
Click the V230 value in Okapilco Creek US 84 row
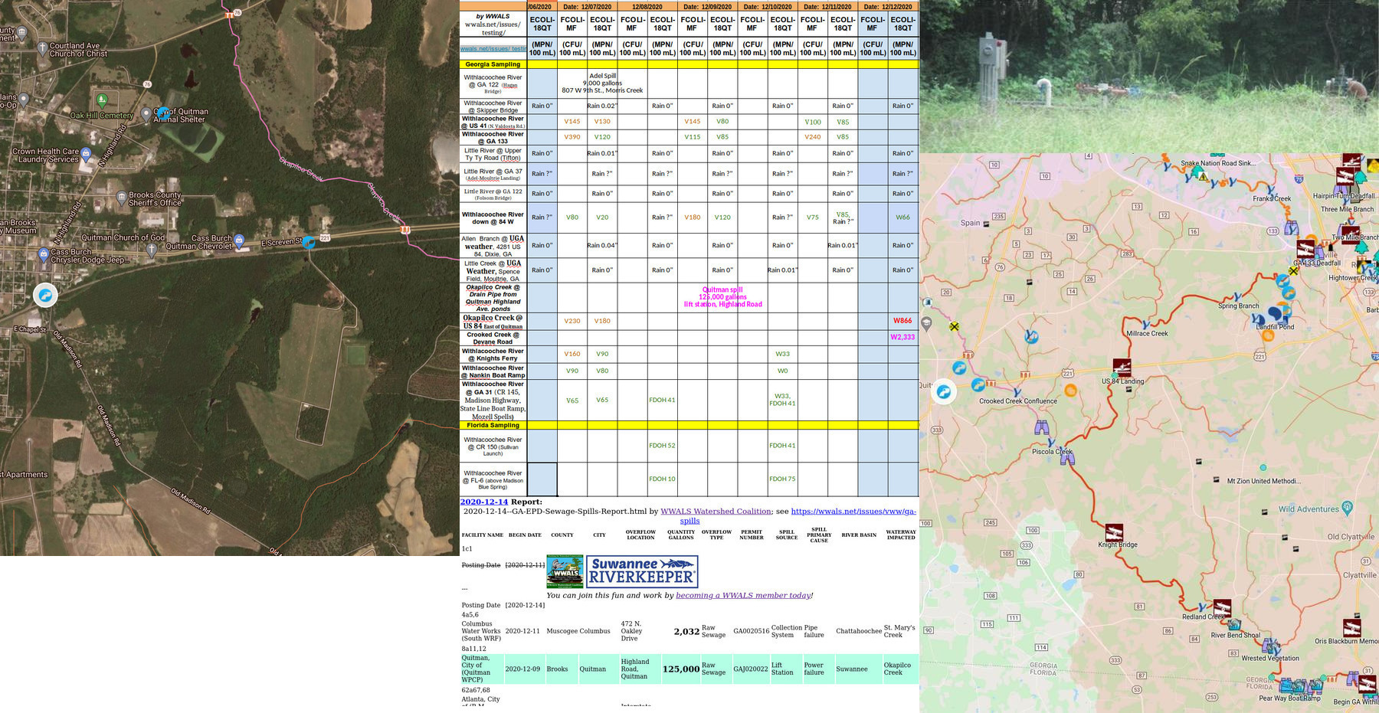[572, 321]
